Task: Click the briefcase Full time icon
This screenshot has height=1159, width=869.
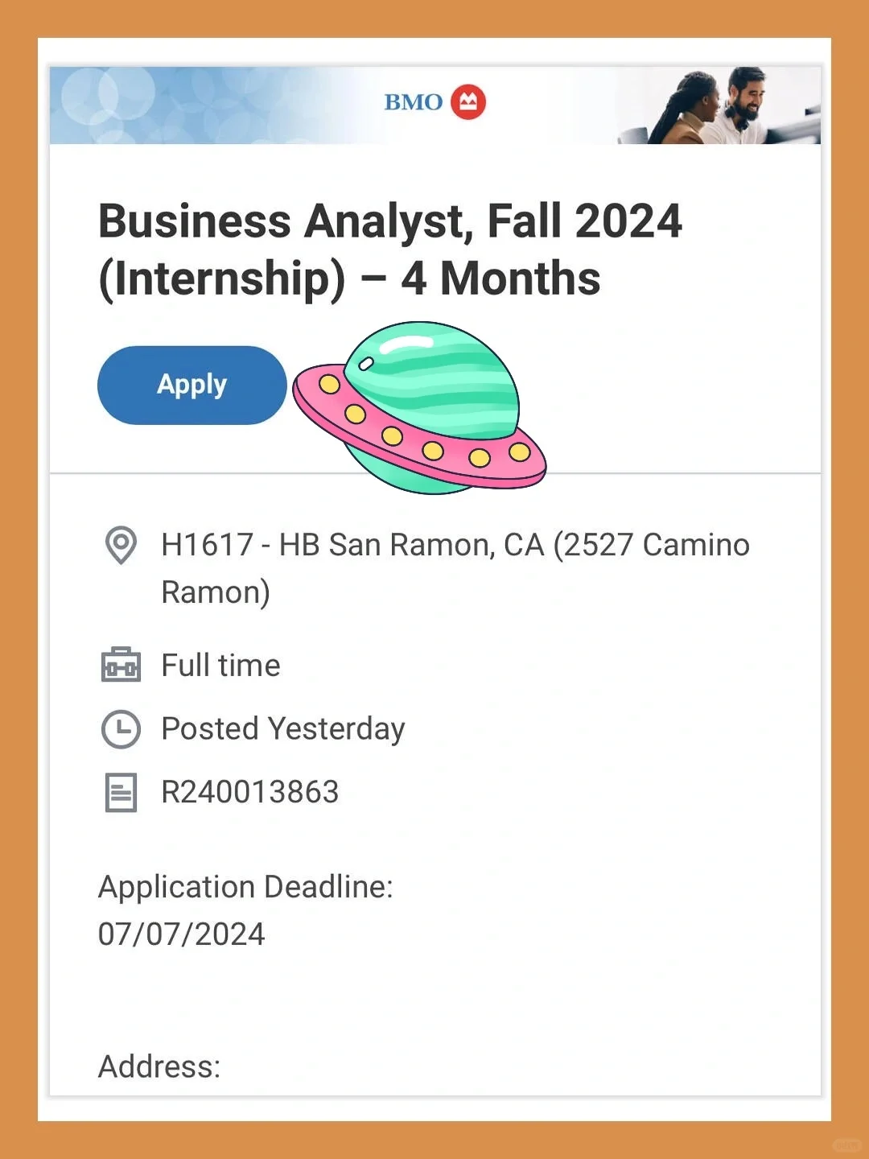Action: click(x=121, y=665)
